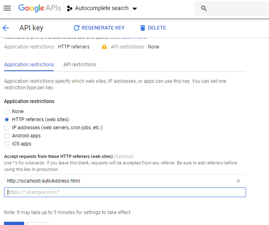Choose the Android apps restriction
The width and height of the screenshot is (269, 225).
click(7, 136)
